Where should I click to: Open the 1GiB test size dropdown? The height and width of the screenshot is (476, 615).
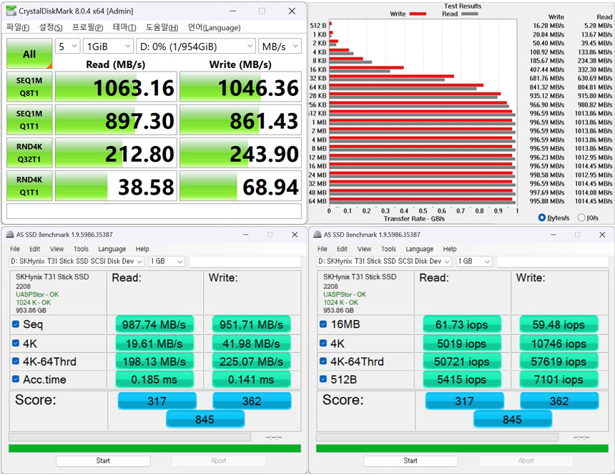108,46
